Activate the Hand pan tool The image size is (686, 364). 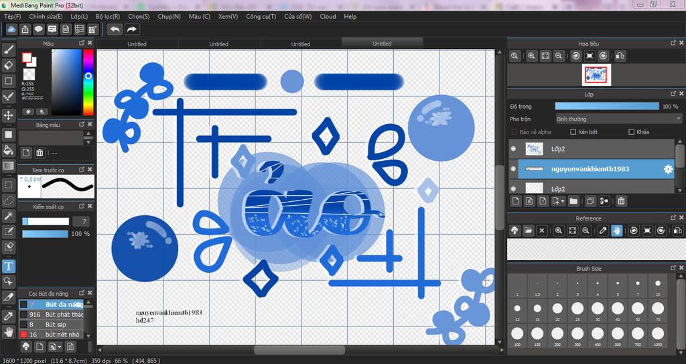click(9, 331)
